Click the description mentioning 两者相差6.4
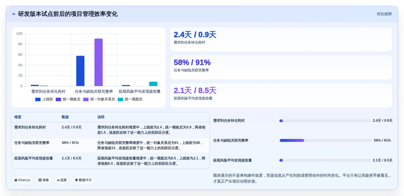This screenshot has height=196, width=404. click(x=152, y=161)
